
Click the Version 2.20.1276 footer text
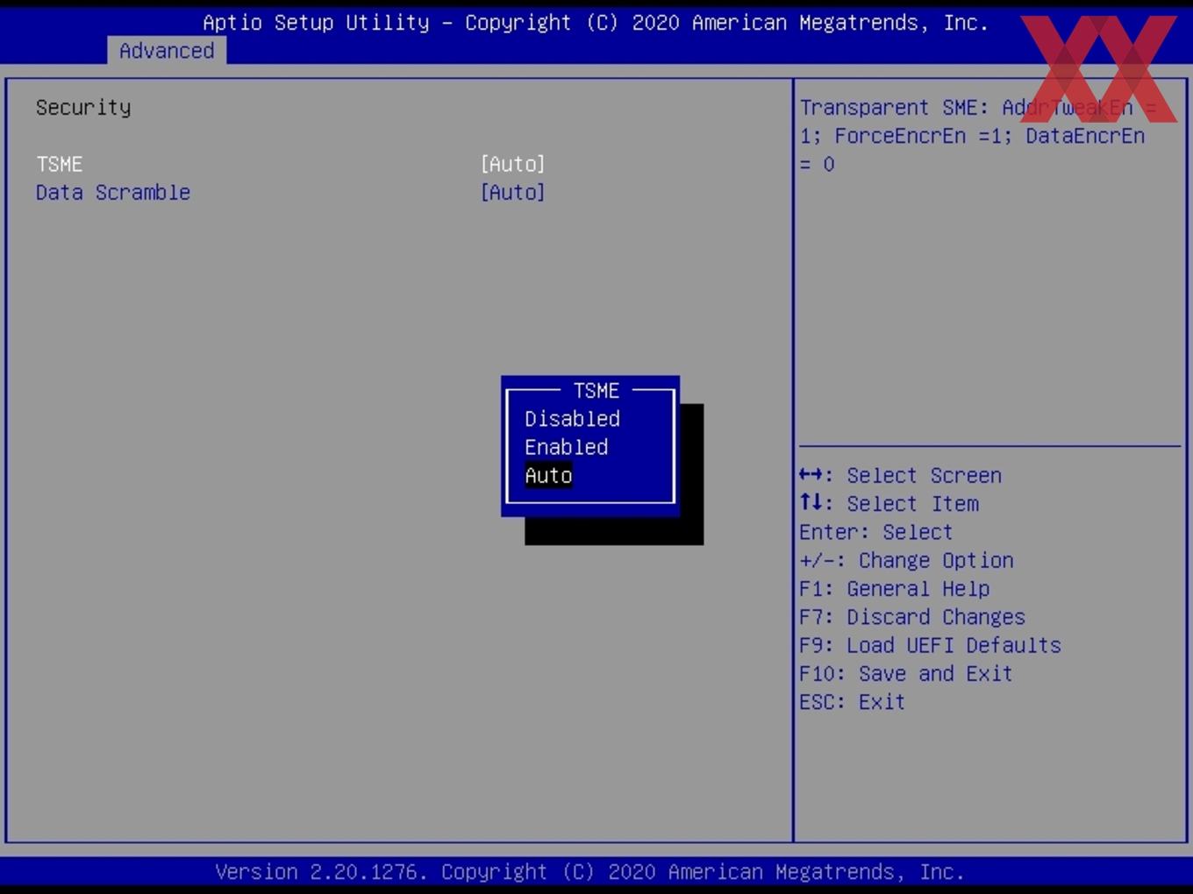[x=589, y=872]
